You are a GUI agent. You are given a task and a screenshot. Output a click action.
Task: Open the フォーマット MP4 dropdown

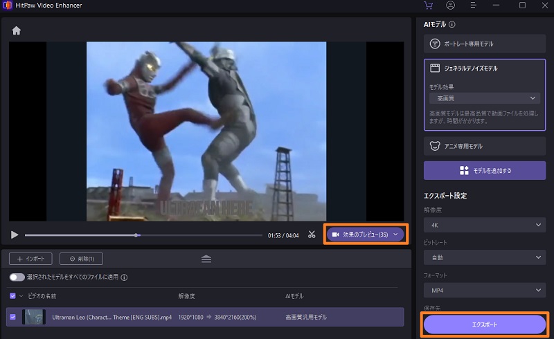pos(485,291)
